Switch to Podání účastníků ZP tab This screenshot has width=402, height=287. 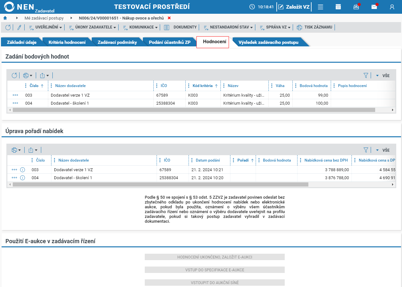tap(170, 42)
